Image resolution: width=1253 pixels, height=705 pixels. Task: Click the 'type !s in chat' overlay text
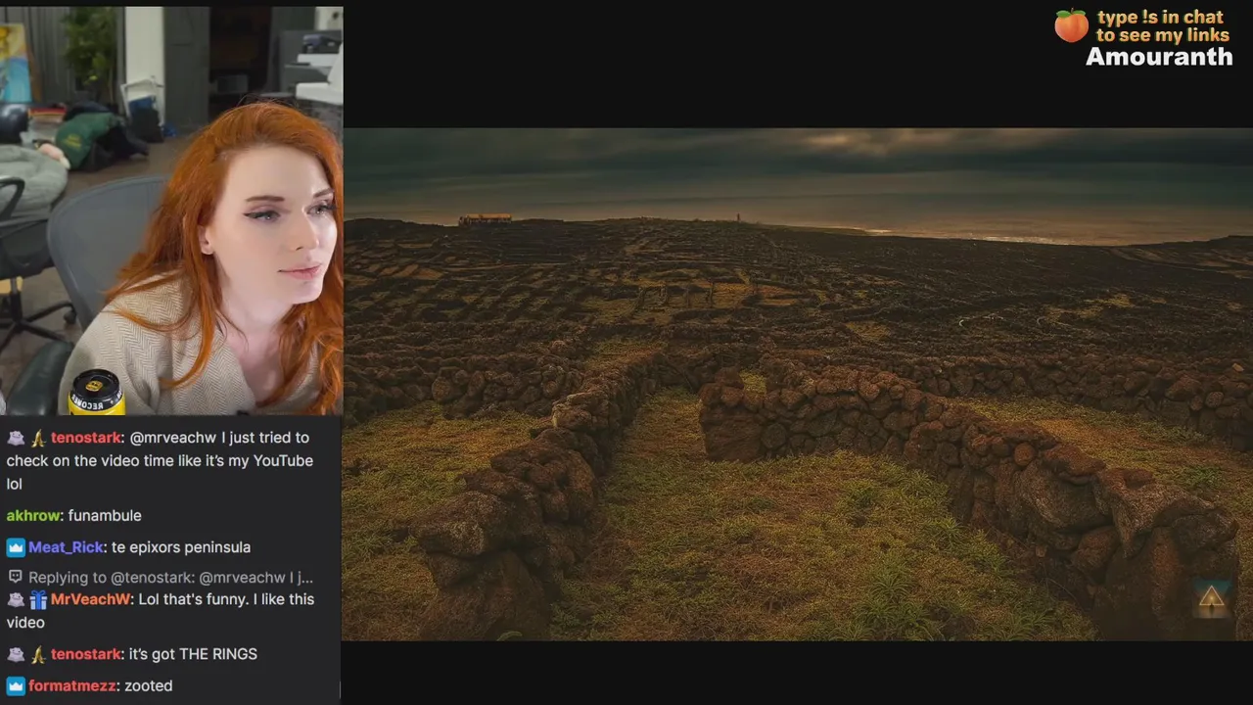click(1161, 25)
